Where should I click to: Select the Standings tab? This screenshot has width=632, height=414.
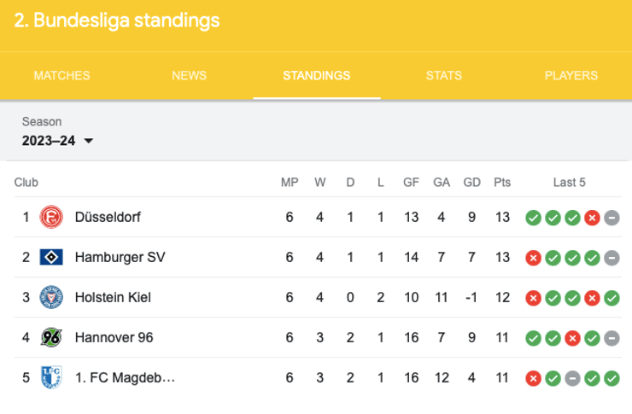316,75
